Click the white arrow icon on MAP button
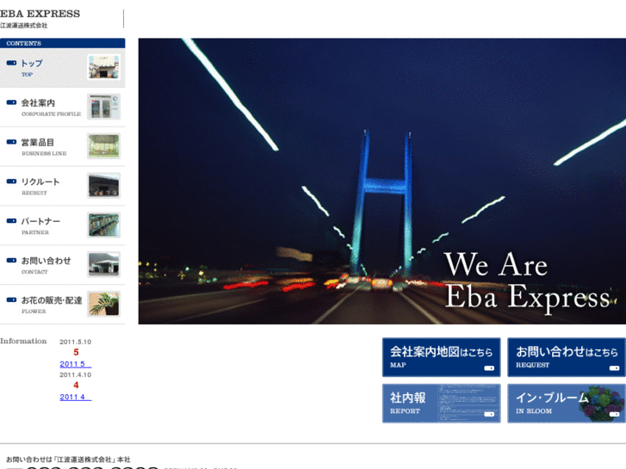This screenshot has width=626, height=469. point(489,368)
